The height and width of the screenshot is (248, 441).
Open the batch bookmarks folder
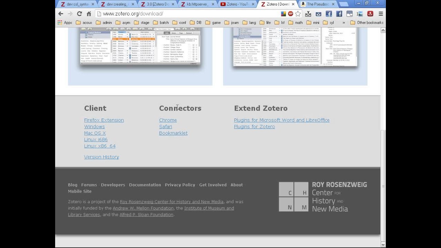tap(161, 23)
